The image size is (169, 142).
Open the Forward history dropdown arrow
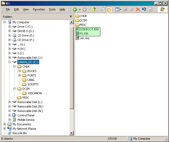pyautogui.click(x=89, y=9)
